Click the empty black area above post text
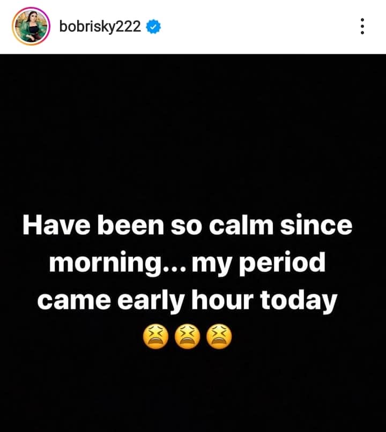 193,132
